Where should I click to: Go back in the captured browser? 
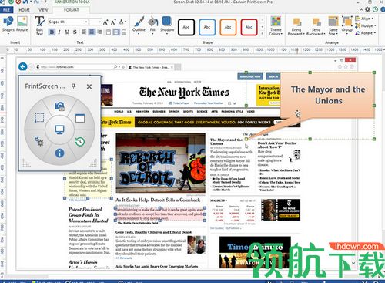click(x=23, y=67)
